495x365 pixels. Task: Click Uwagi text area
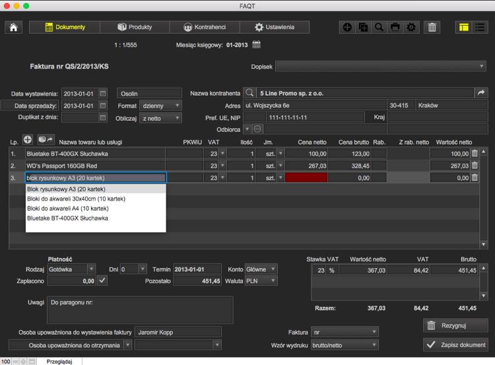pos(140,310)
